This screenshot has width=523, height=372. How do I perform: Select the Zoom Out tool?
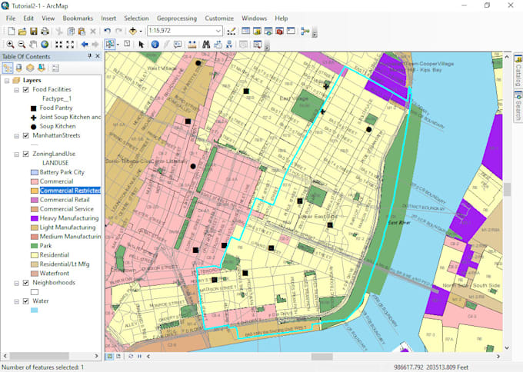tap(22, 45)
